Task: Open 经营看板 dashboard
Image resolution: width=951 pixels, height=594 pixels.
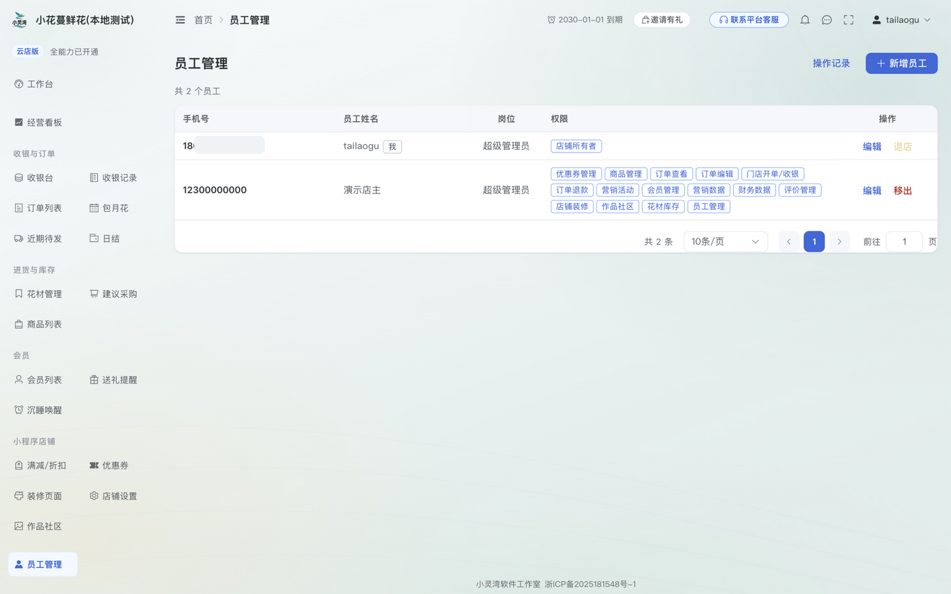Action: coord(38,122)
